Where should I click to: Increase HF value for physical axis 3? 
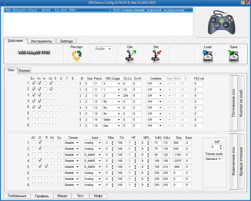[135, 154]
